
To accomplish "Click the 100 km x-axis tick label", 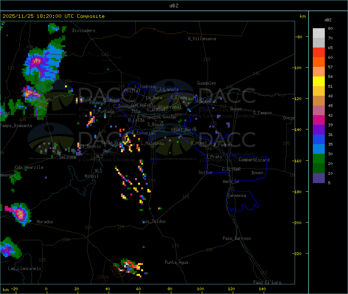I will click(200, 289).
